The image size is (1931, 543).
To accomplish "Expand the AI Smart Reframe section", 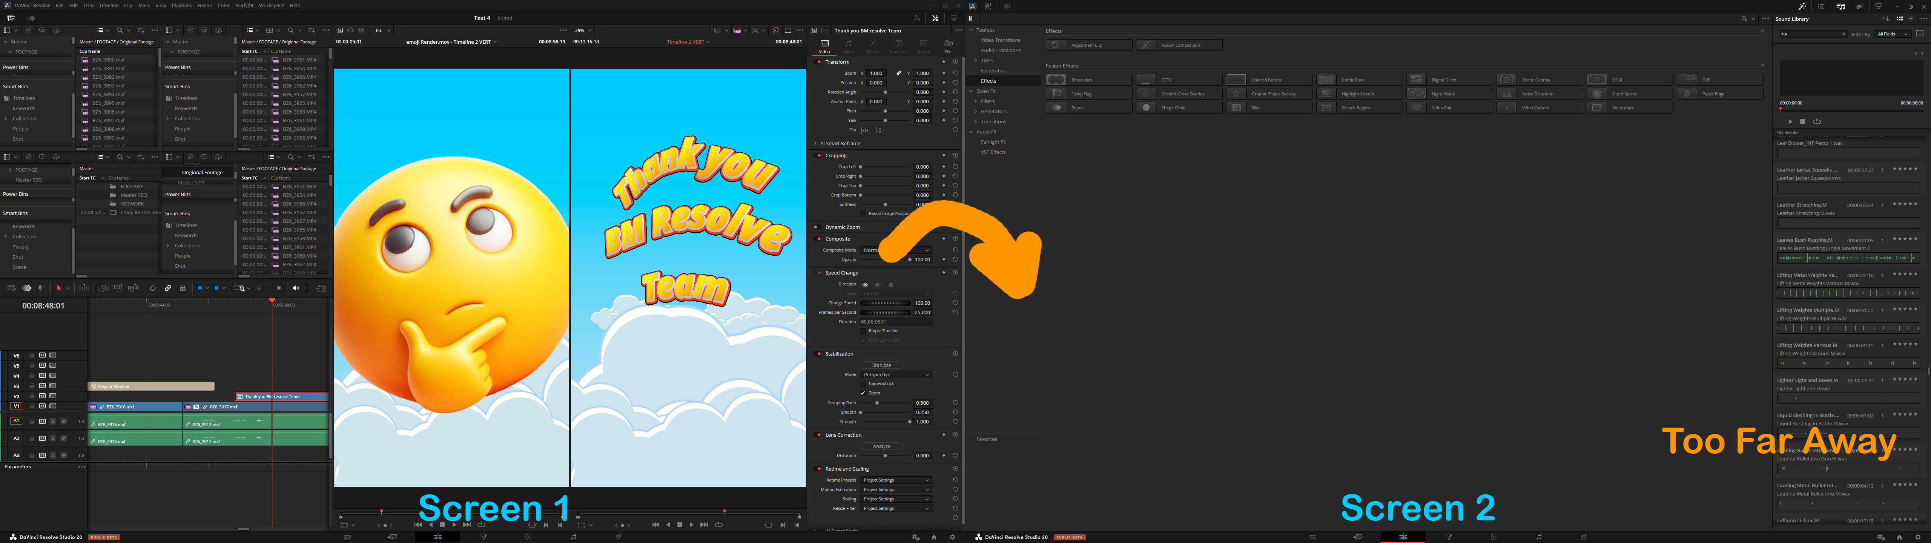I will [x=815, y=143].
